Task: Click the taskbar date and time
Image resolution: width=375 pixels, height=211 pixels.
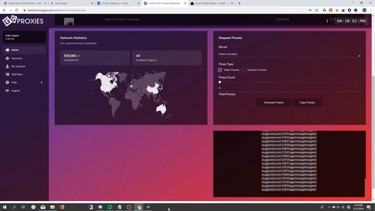Action: pyautogui.click(x=358, y=207)
